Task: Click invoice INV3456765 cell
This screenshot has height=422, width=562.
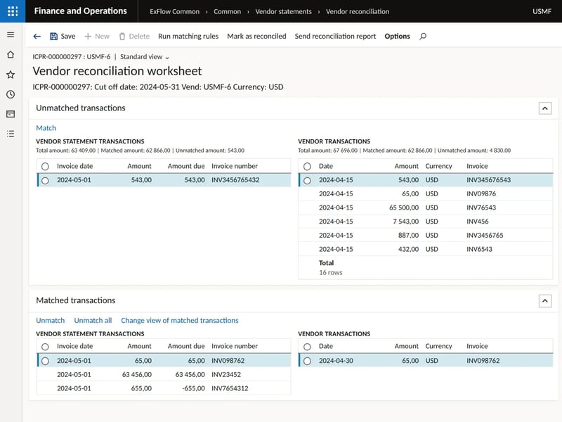Action: click(485, 236)
